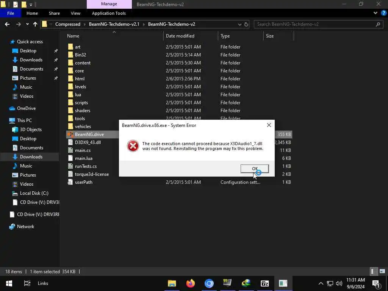Sort by the Name column header

pyautogui.click(x=73, y=36)
